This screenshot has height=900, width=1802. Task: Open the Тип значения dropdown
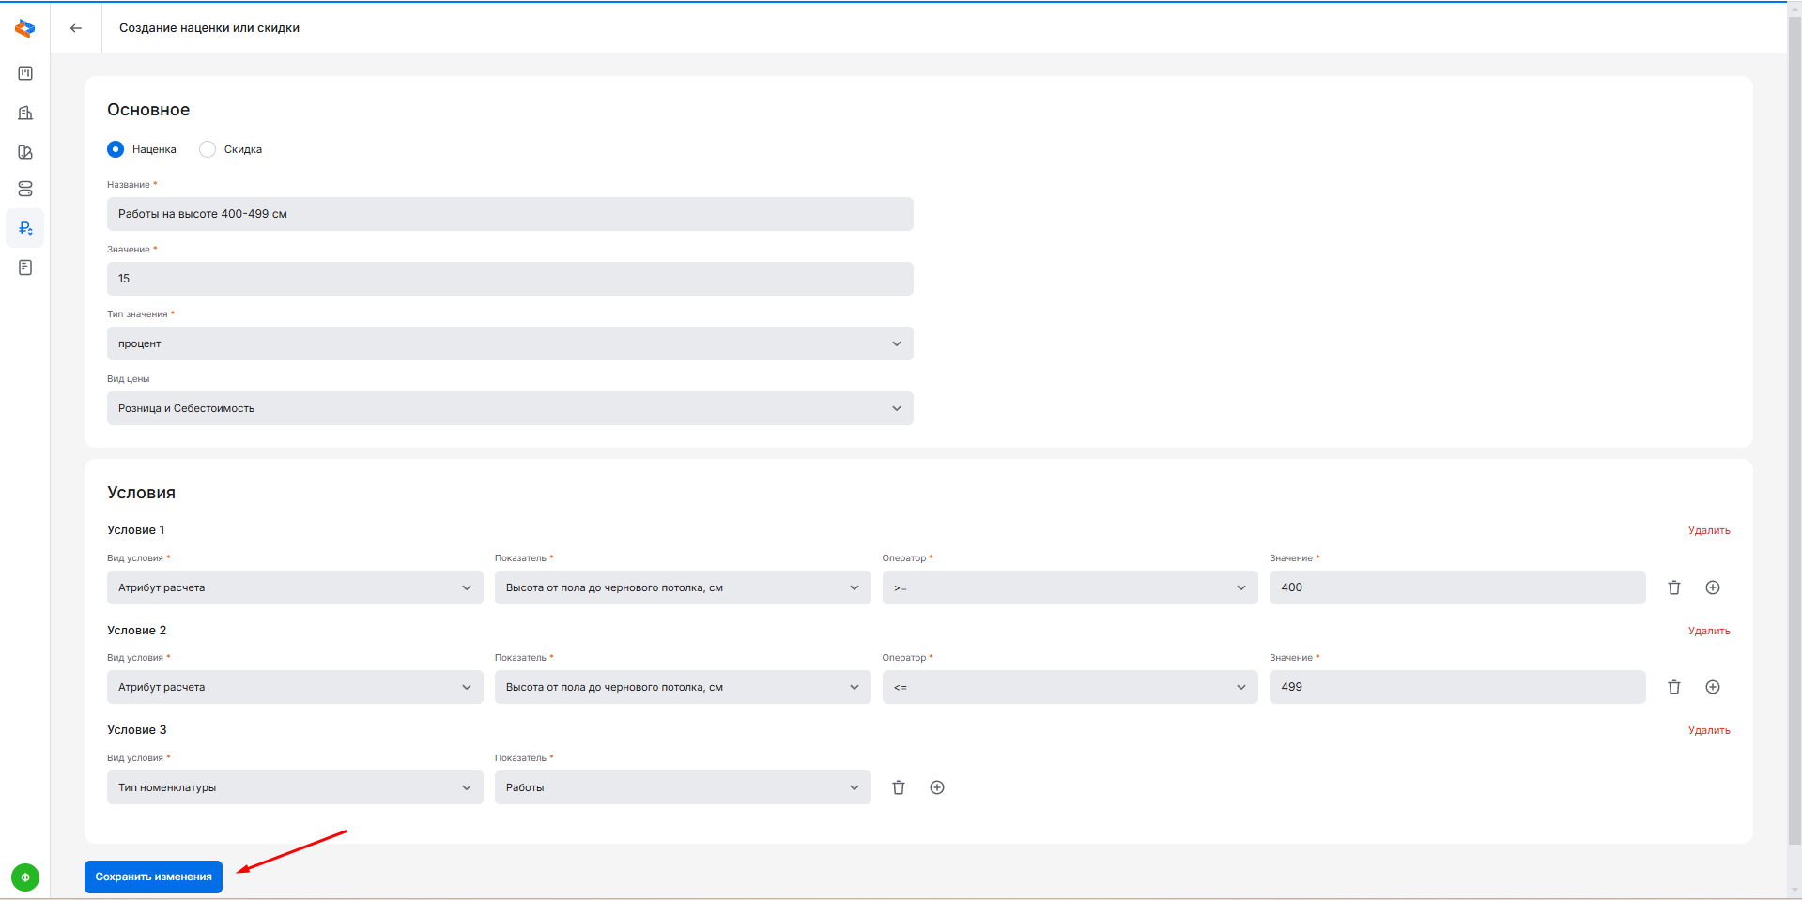point(509,343)
